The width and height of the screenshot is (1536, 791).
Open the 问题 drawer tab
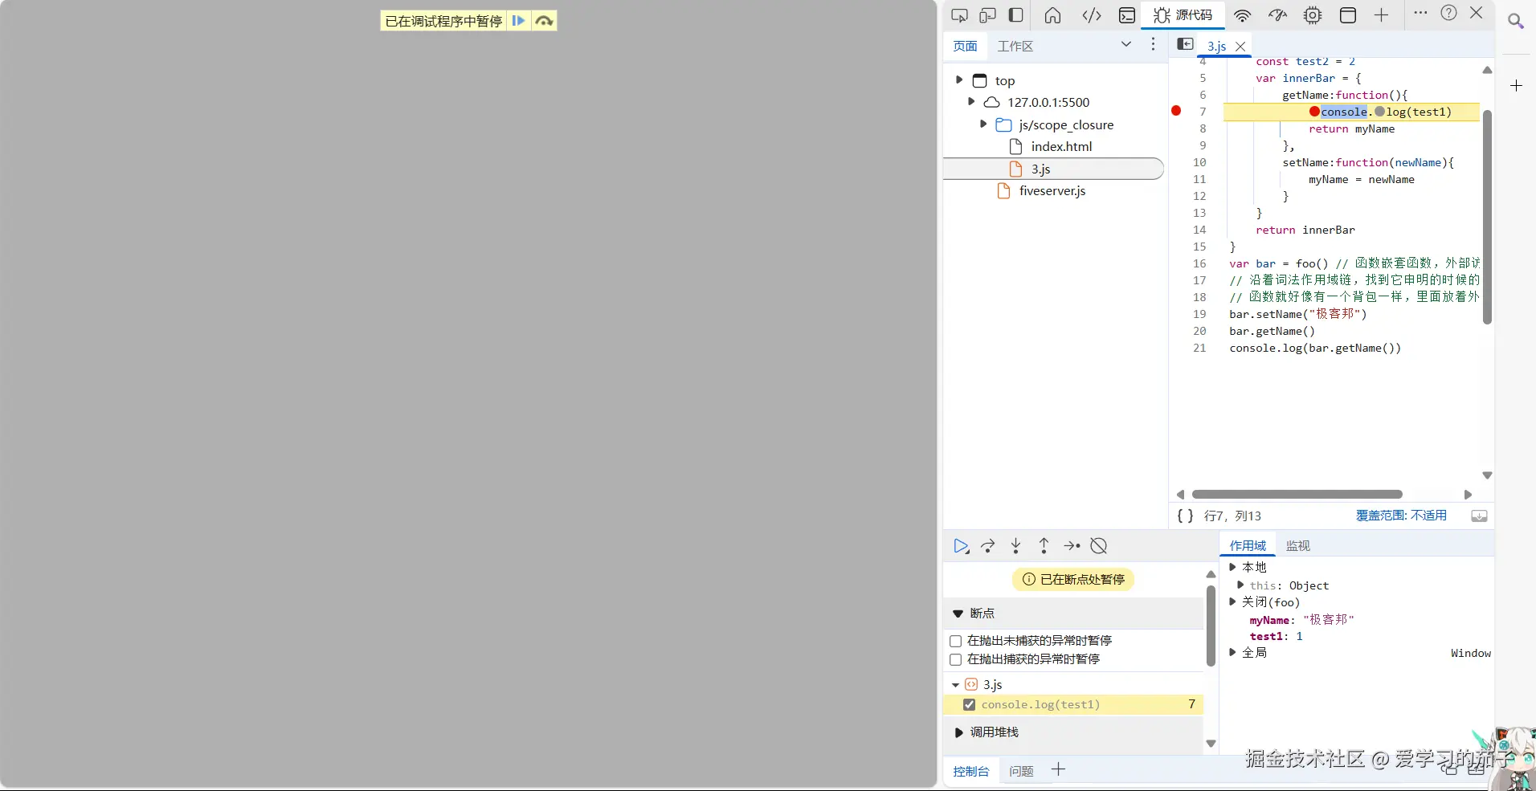pyautogui.click(x=1021, y=771)
